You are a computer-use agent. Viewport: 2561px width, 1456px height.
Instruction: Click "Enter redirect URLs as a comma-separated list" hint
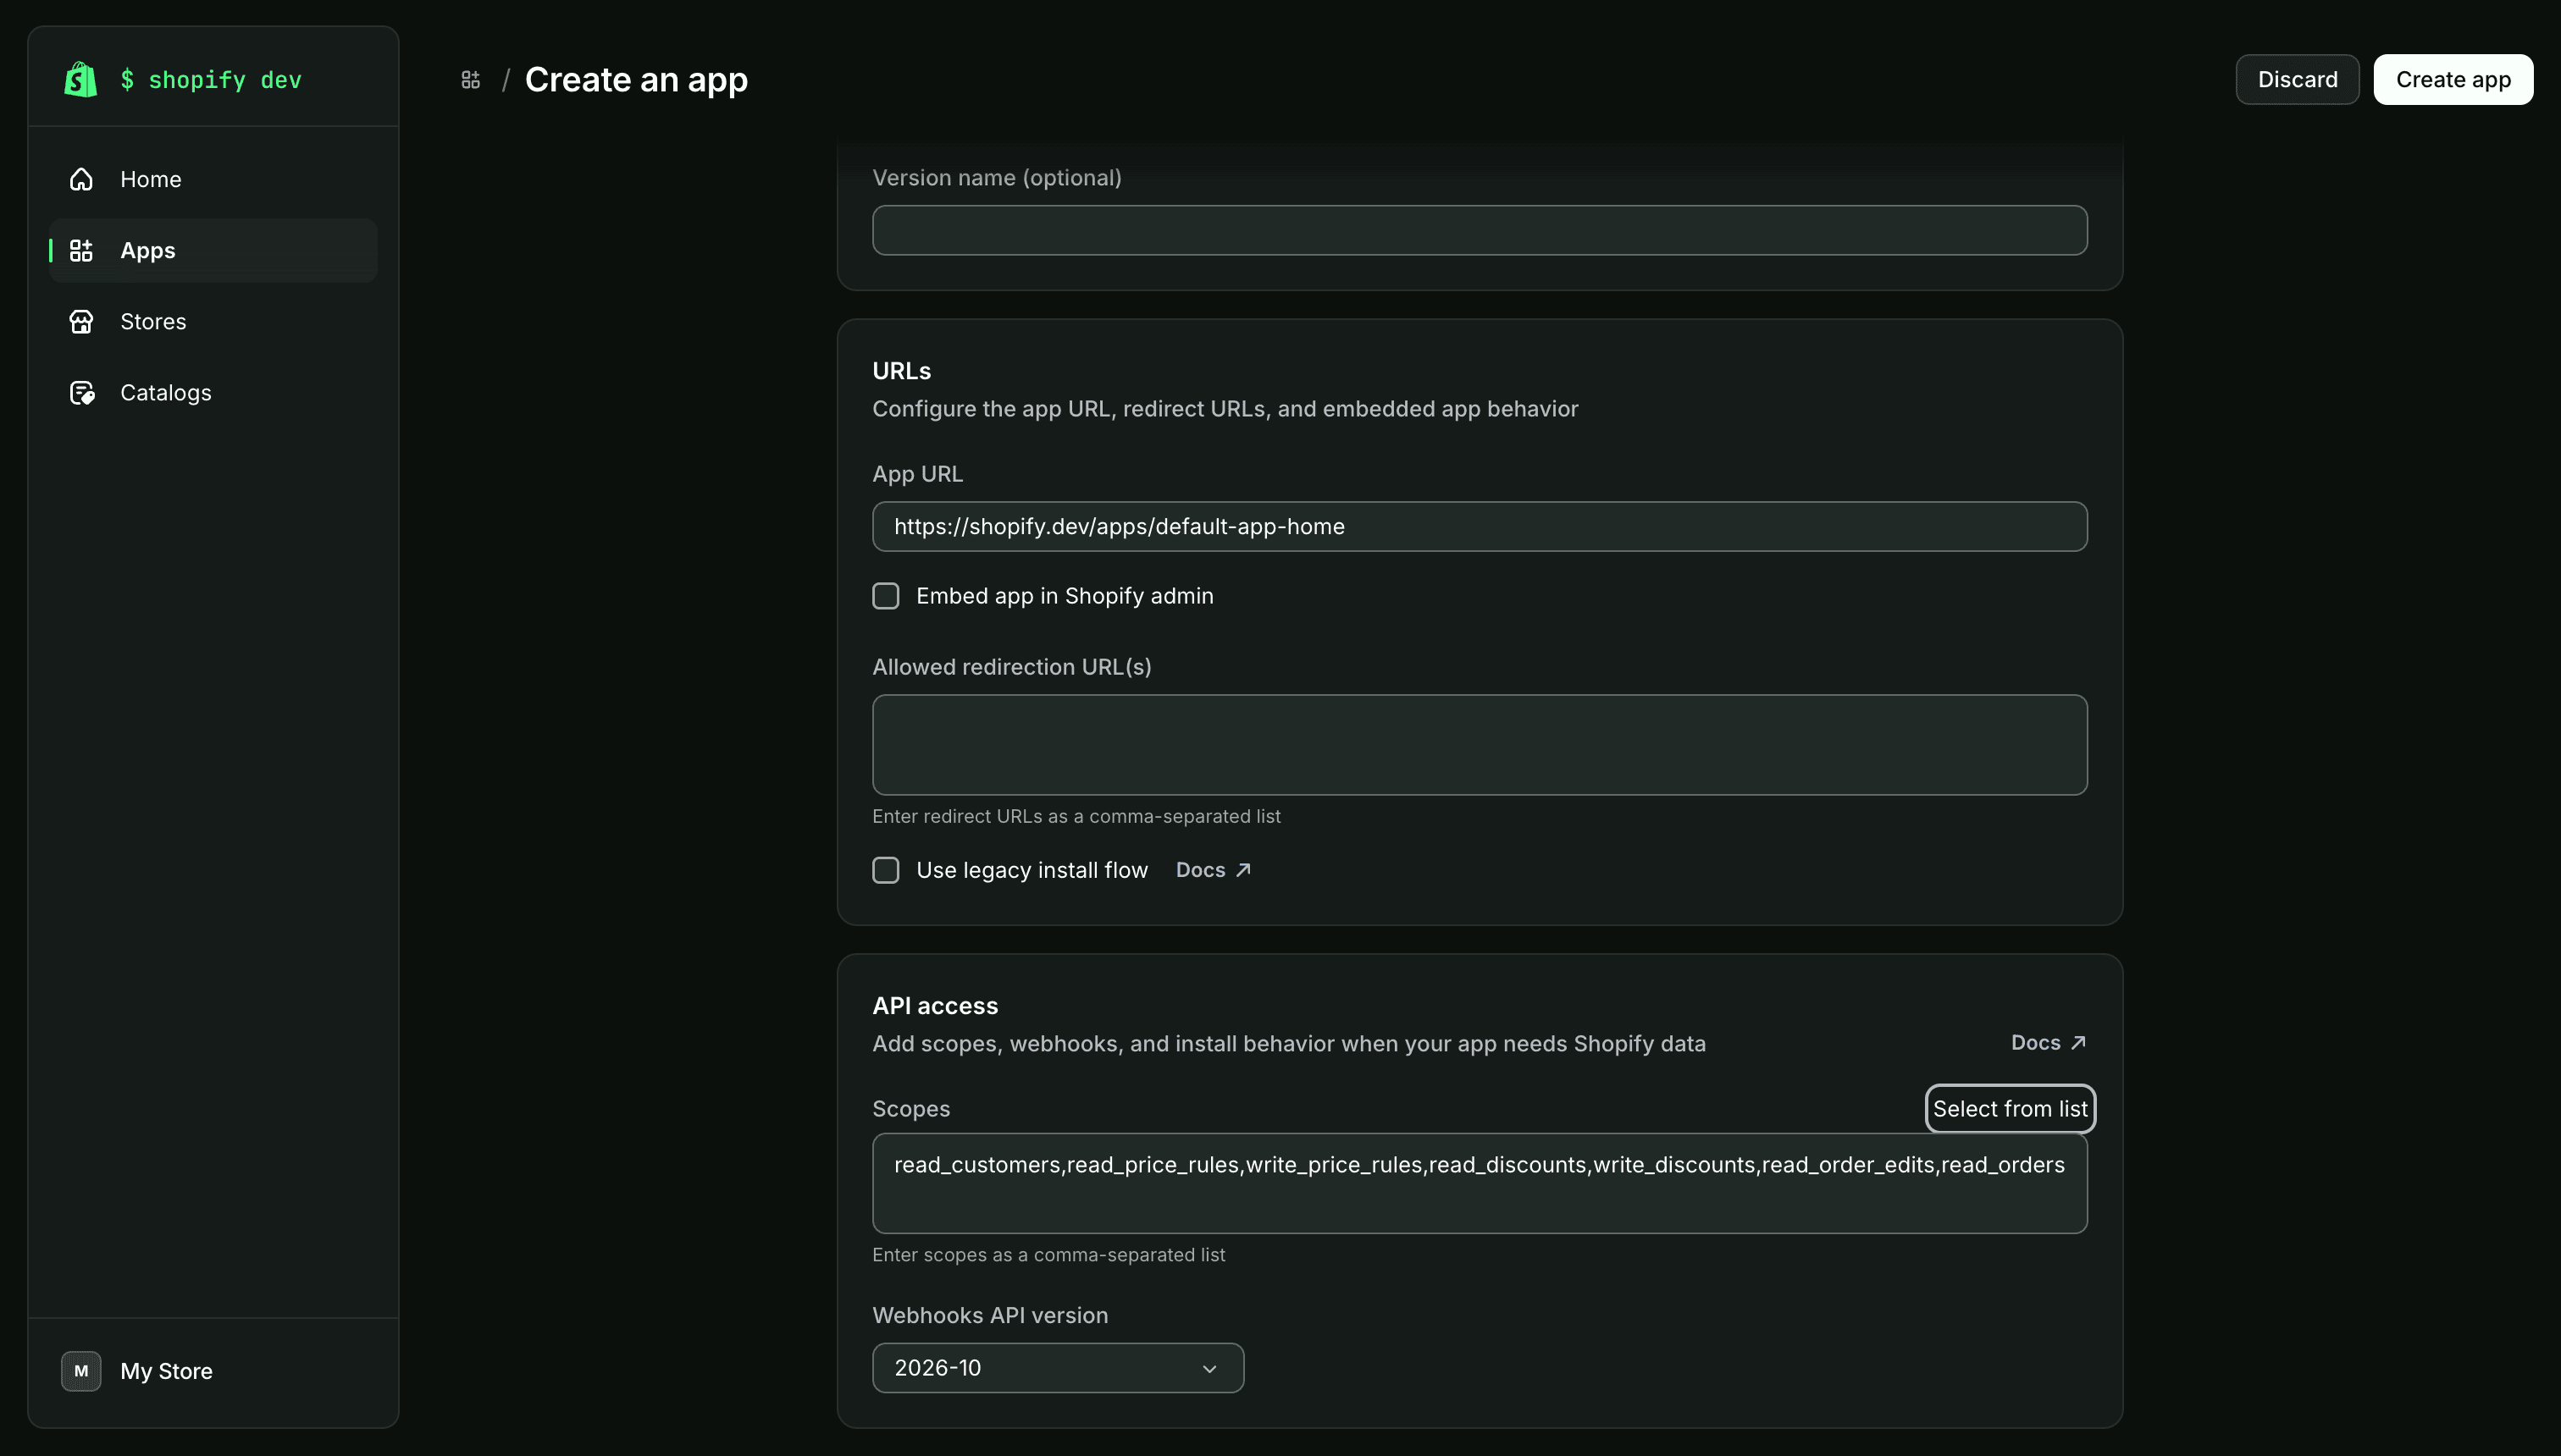pos(1076,816)
